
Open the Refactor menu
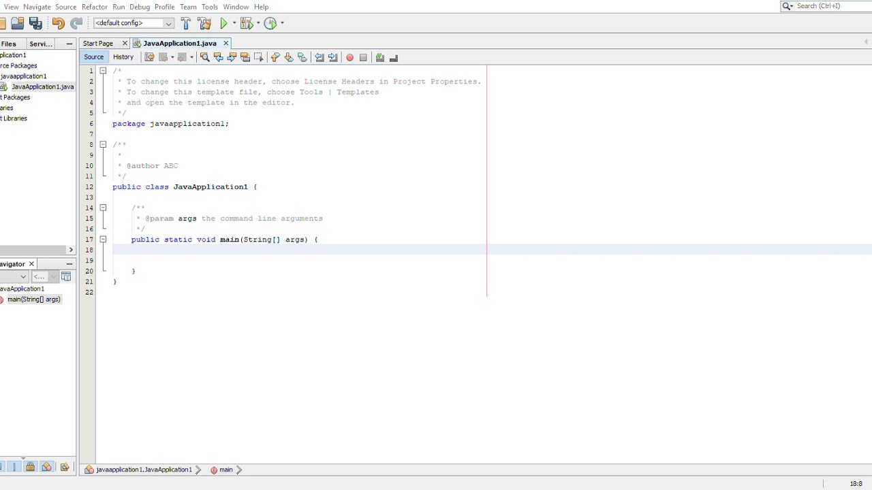pos(95,7)
